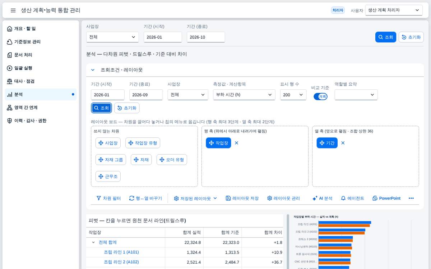431x269 pixels.
Task: Click panel 기간 (종료) field 2026-09
Action: point(146,95)
